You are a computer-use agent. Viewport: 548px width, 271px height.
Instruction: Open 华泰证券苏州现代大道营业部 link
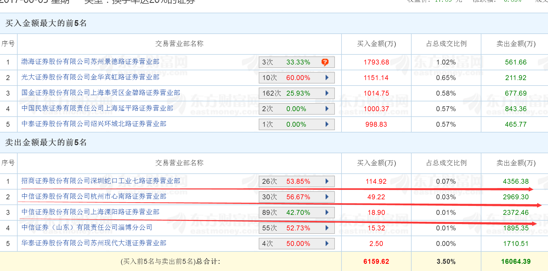click(94, 243)
